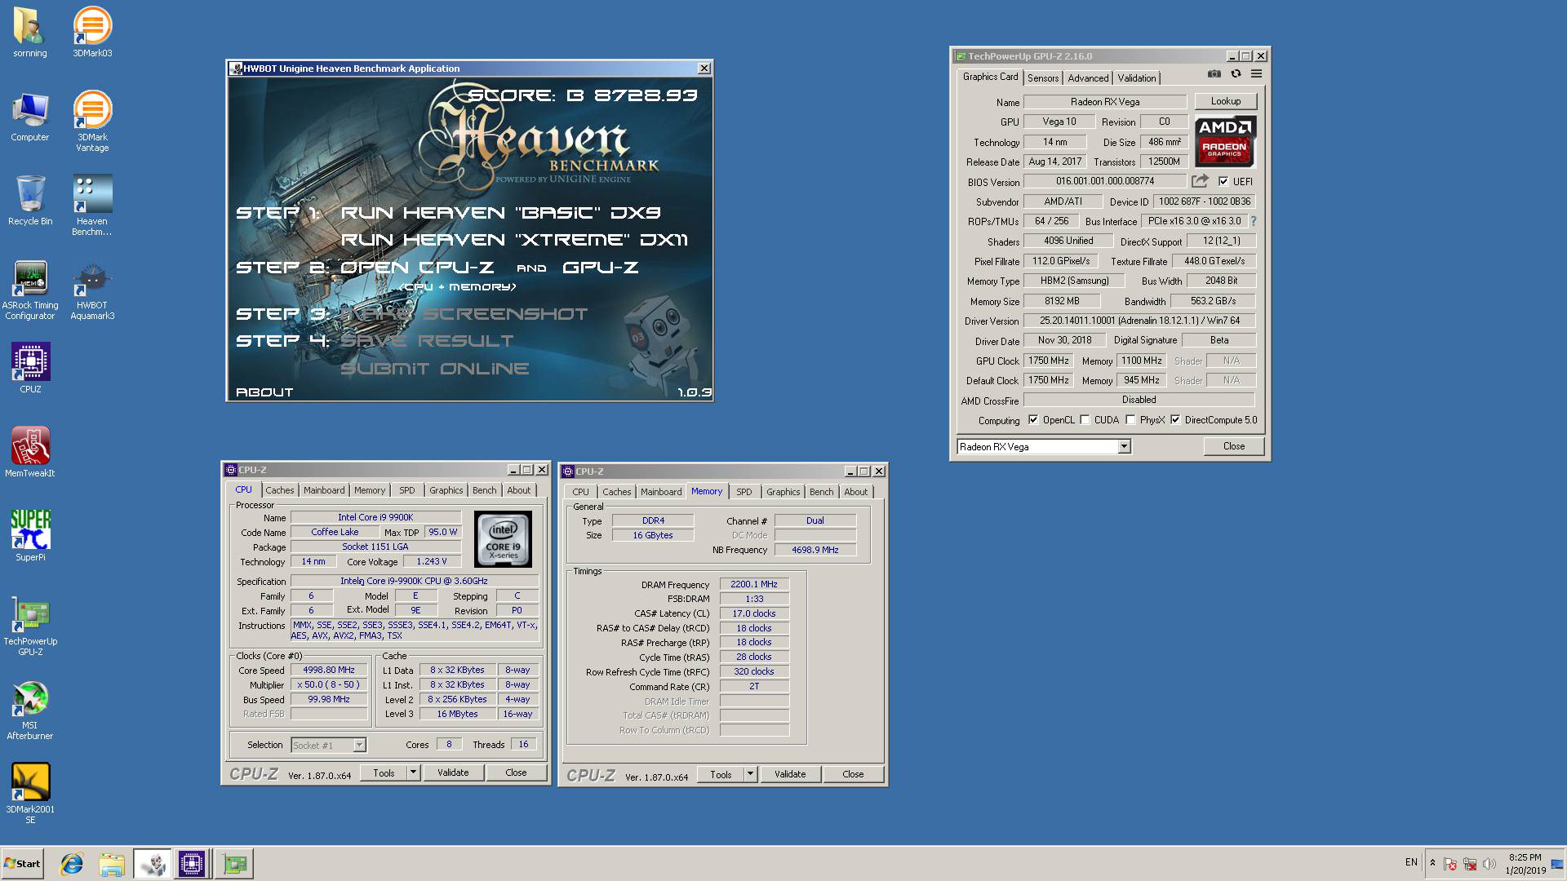Open Tools dropdown arrow in CPU tab window
This screenshot has height=881, width=1567.
tap(413, 773)
